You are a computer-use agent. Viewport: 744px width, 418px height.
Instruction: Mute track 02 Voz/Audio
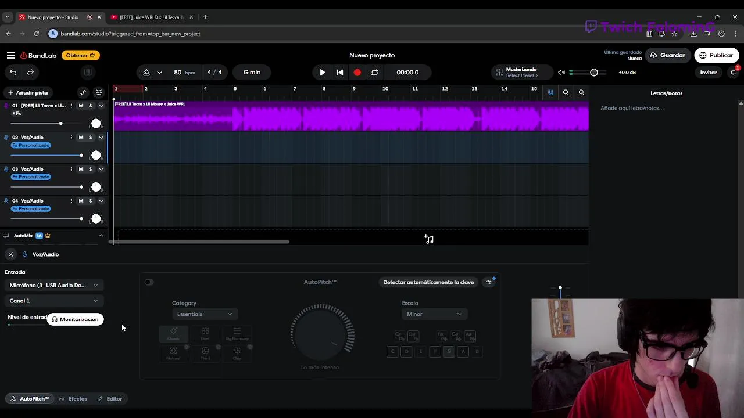(x=81, y=138)
